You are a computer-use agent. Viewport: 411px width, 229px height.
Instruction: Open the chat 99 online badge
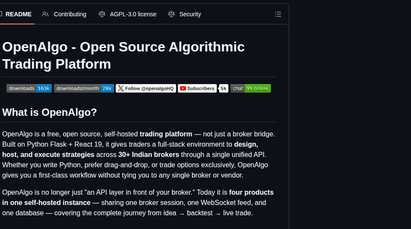click(x=251, y=88)
